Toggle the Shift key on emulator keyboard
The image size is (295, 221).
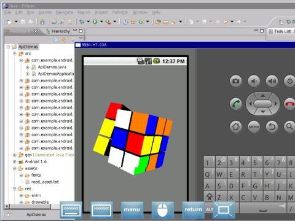[x=210, y=196]
